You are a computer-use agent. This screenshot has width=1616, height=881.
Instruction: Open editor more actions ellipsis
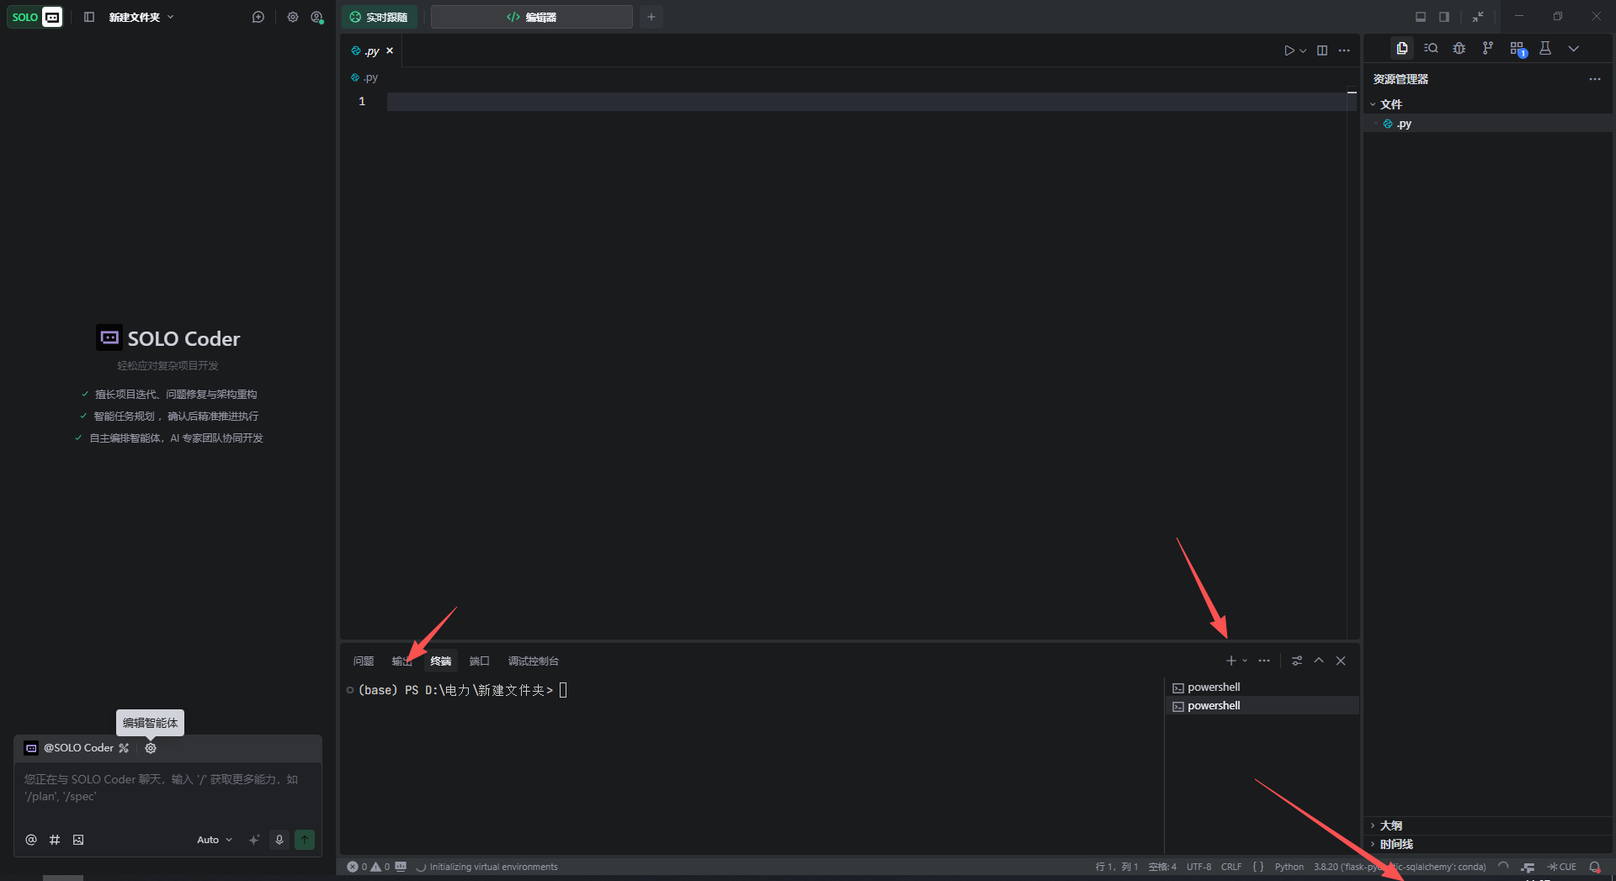tap(1344, 50)
